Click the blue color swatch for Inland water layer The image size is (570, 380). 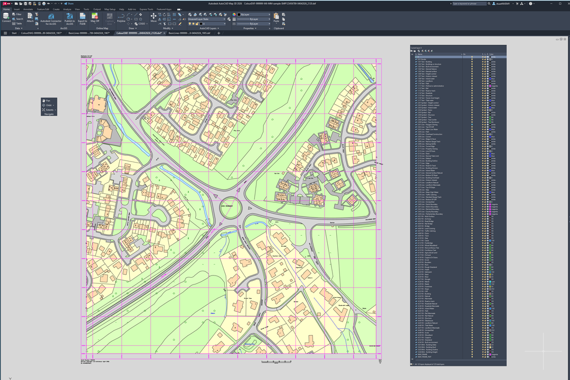[x=490, y=79]
